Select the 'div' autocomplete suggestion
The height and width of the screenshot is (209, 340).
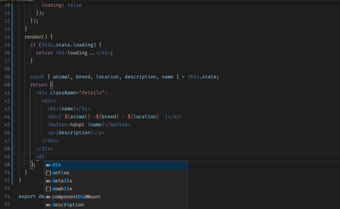point(116,165)
